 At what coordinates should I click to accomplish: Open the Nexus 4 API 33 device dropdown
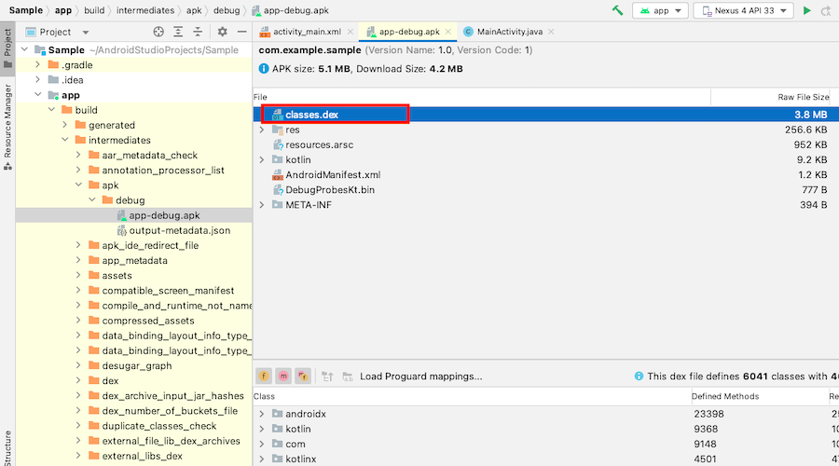(744, 10)
